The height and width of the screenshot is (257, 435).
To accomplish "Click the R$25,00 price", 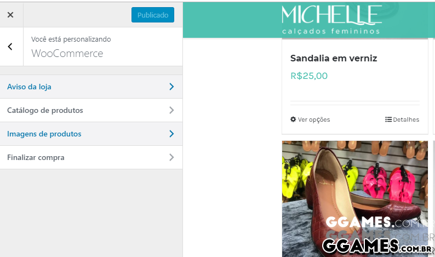I will 309,76.
